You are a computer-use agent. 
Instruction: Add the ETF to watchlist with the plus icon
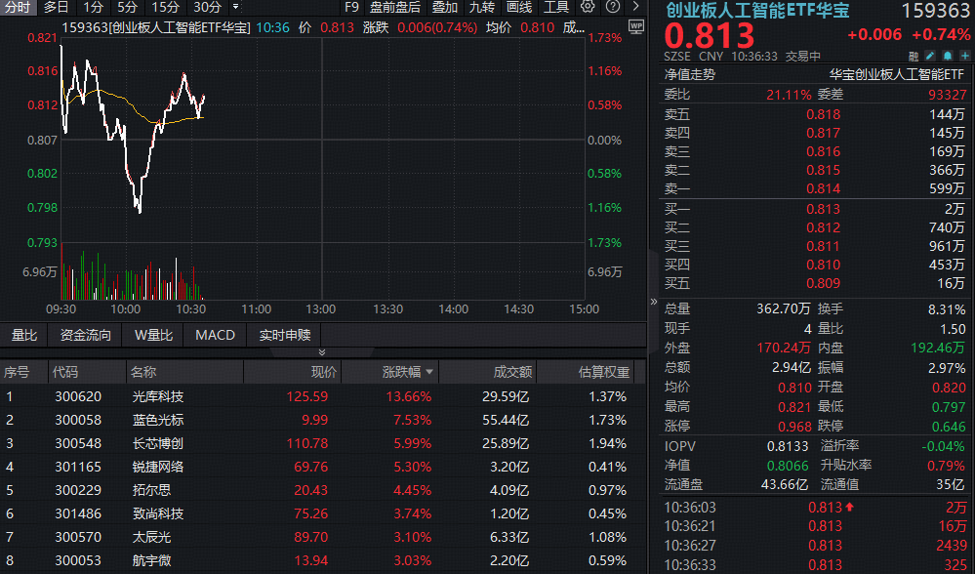point(962,57)
